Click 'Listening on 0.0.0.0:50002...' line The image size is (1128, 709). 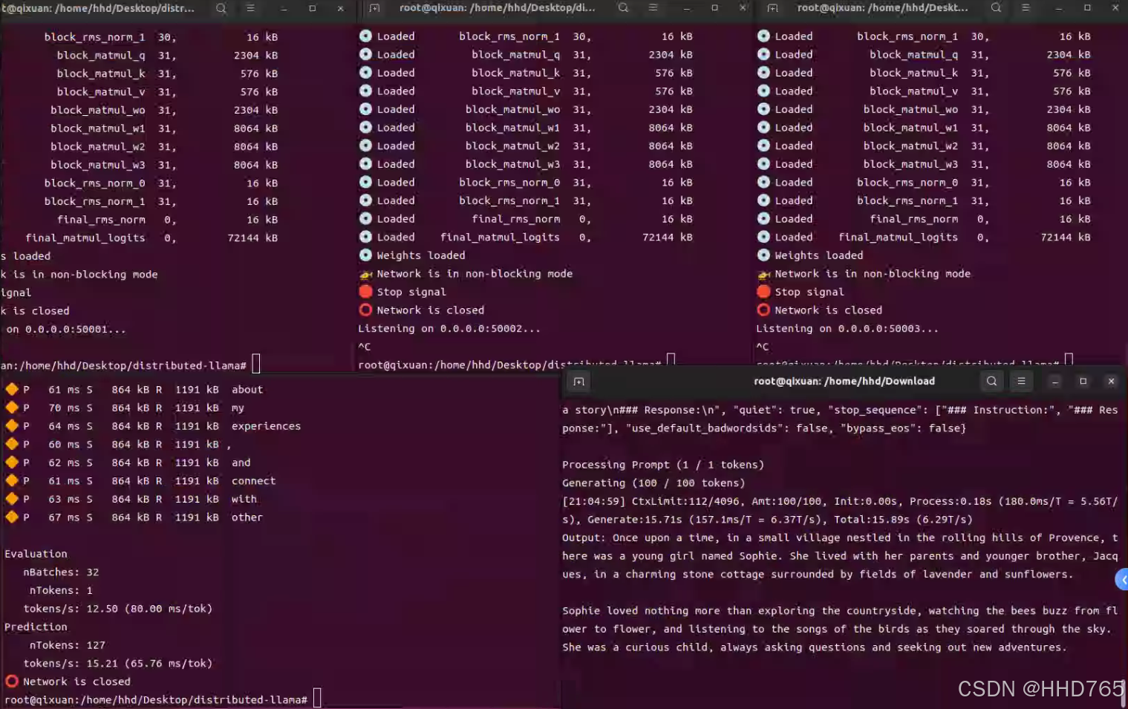[x=449, y=328]
